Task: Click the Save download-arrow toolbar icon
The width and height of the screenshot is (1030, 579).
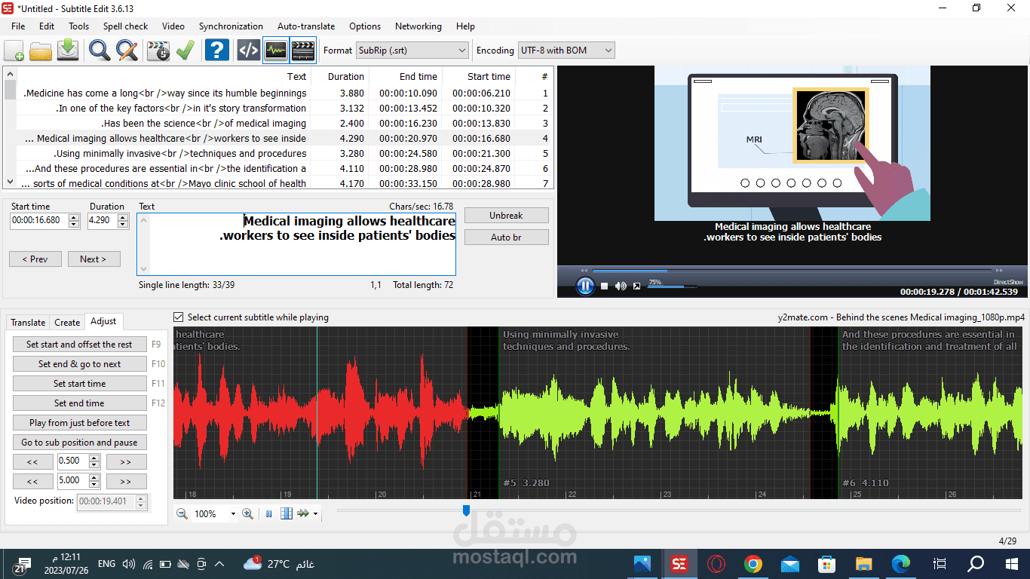Action: [x=68, y=51]
